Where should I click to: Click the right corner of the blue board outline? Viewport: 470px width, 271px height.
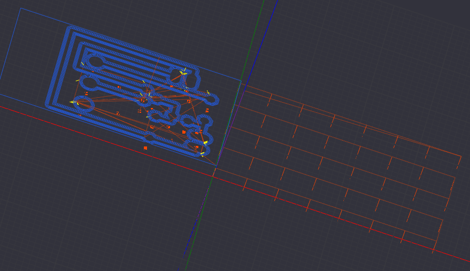(x=241, y=81)
